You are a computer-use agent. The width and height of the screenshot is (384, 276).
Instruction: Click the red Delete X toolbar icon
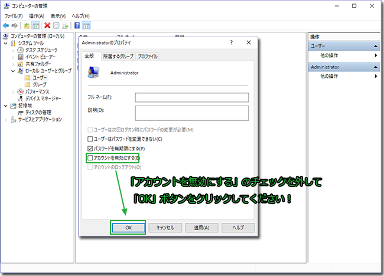click(47, 25)
